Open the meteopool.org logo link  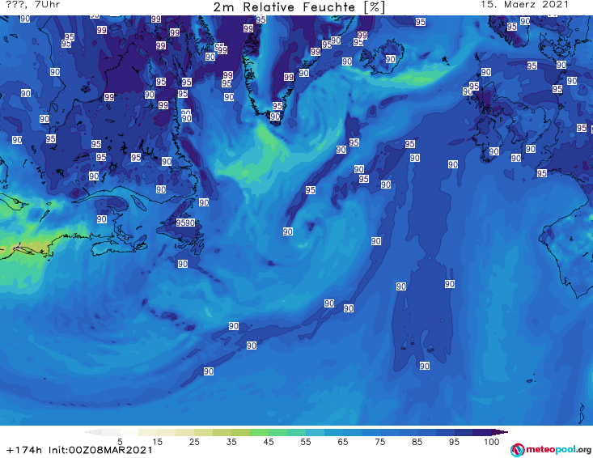(550, 450)
